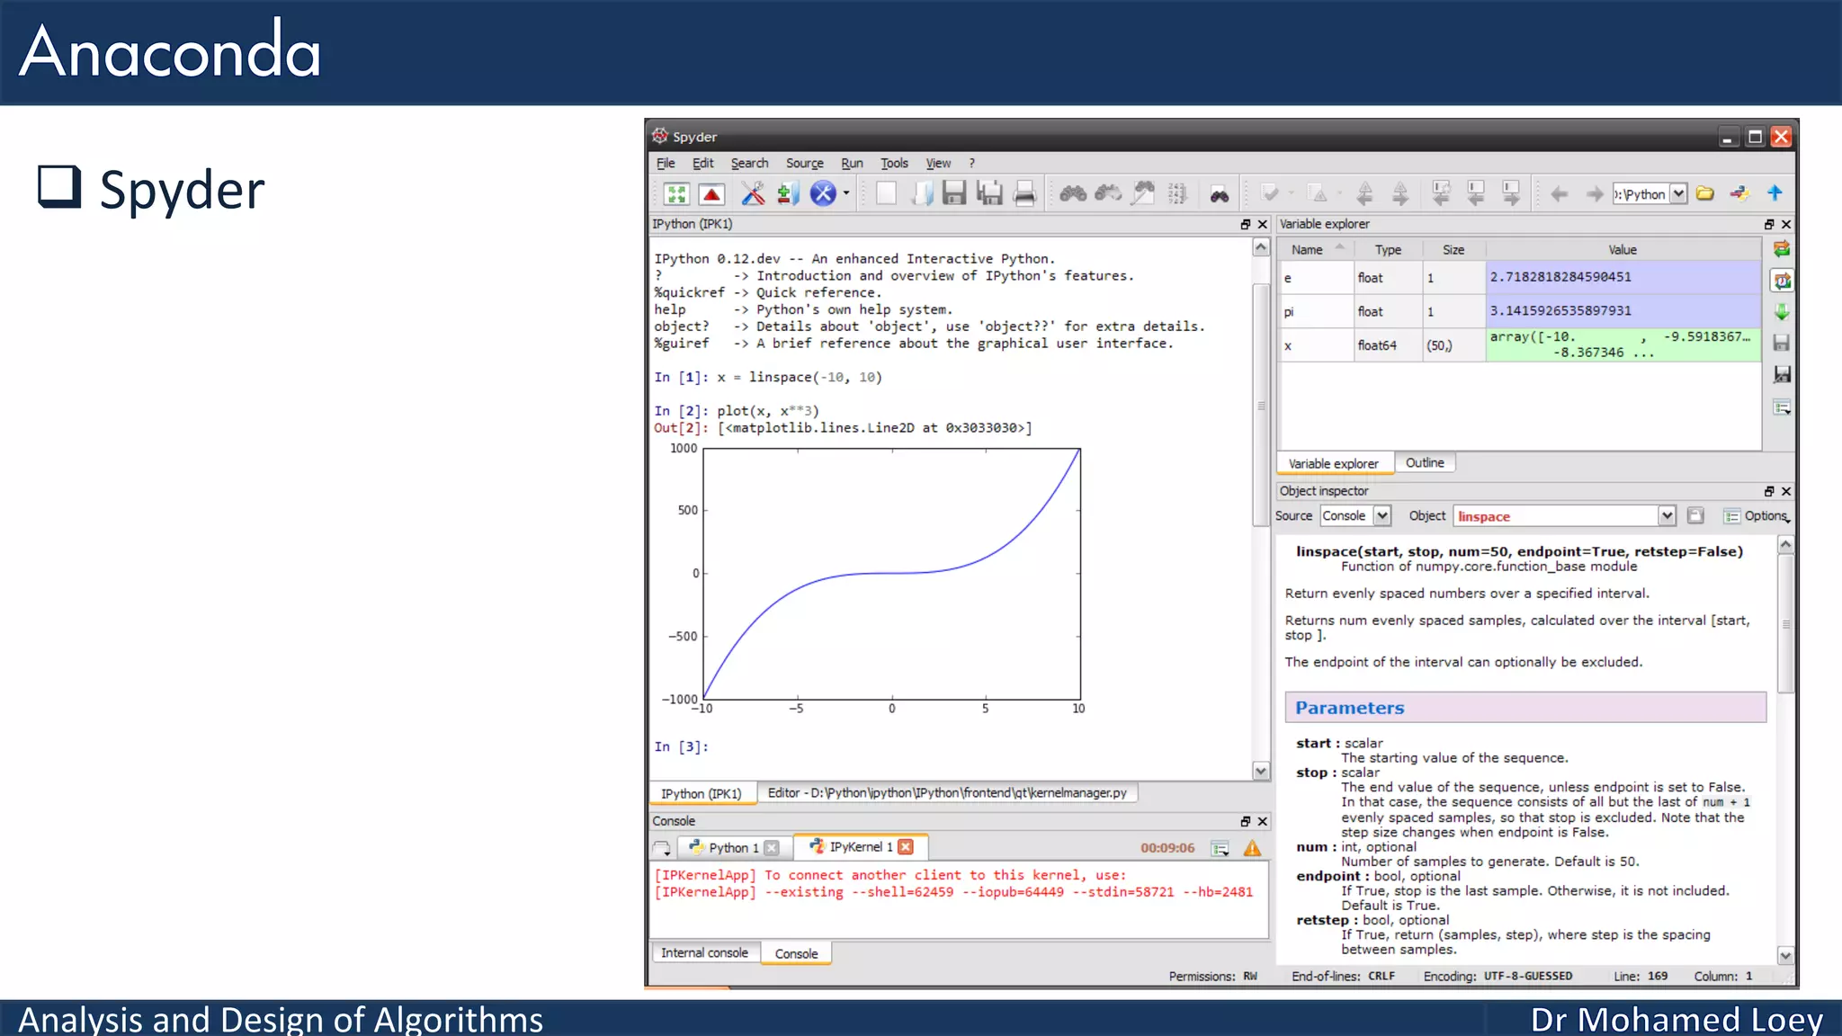Open the Object linspace dropdown arrow
Screen dimensions: 1842x1036
1667,516
